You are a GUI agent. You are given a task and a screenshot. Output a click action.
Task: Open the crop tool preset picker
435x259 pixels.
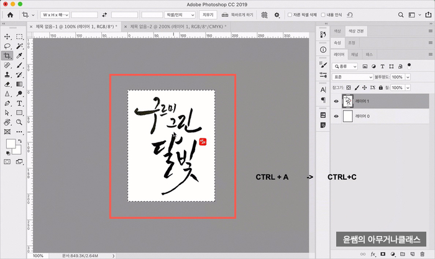[28, 15]
